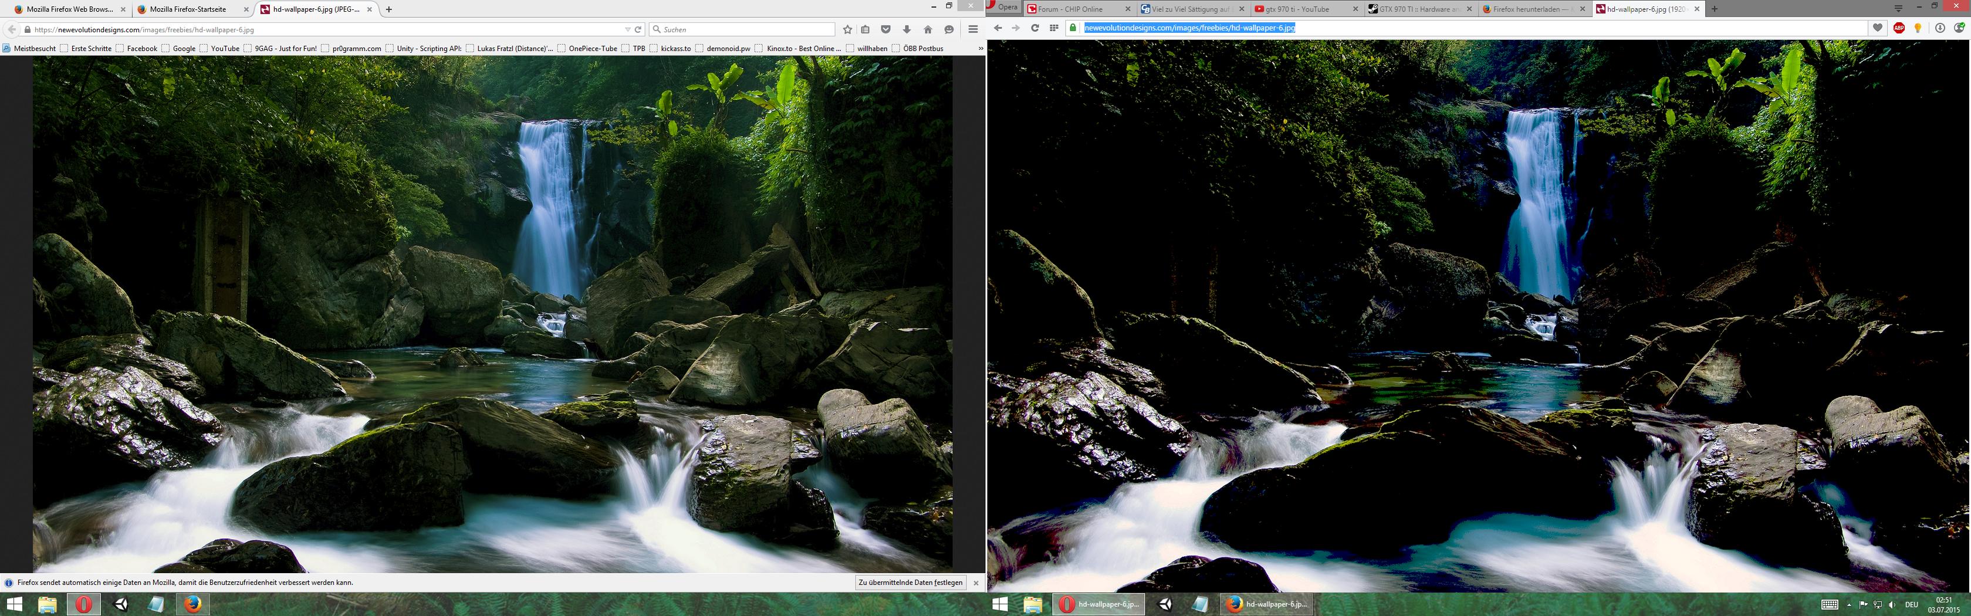This screenshot has height=616, width=1971.
Task: Click the Firefox Suchen search field
Action: coord(742,30)
